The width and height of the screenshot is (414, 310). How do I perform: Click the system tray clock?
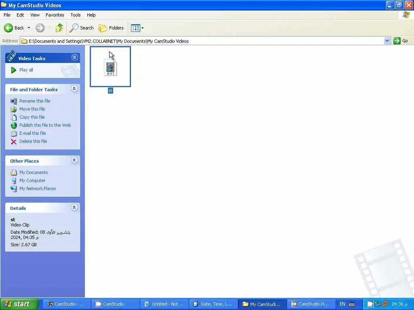tap(399, 304)
